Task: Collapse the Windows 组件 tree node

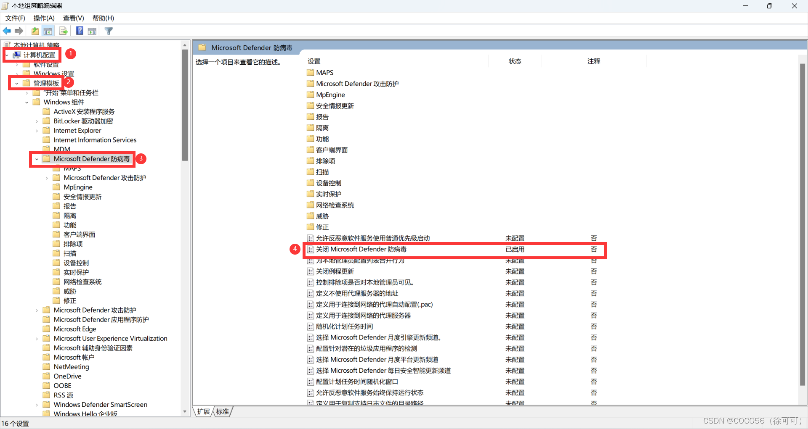Action: (x=27, y=102)
